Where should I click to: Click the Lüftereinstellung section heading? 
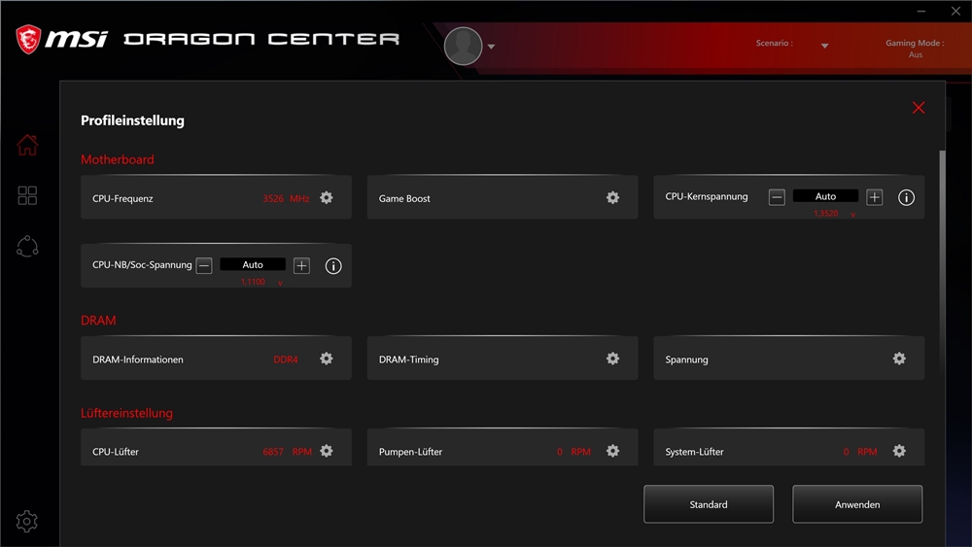click(x=126, y=413)
